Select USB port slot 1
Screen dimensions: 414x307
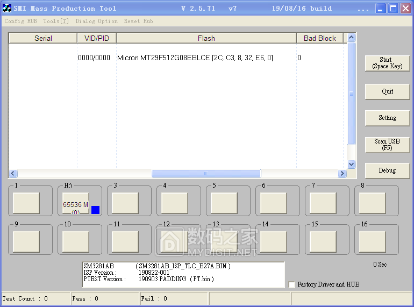point(26,203)
